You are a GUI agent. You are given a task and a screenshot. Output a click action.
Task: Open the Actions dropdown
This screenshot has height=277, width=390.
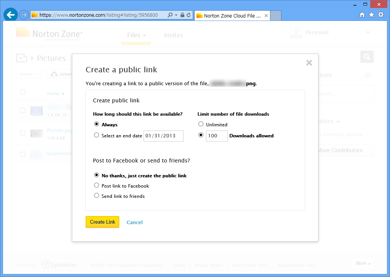pos(29,74)
